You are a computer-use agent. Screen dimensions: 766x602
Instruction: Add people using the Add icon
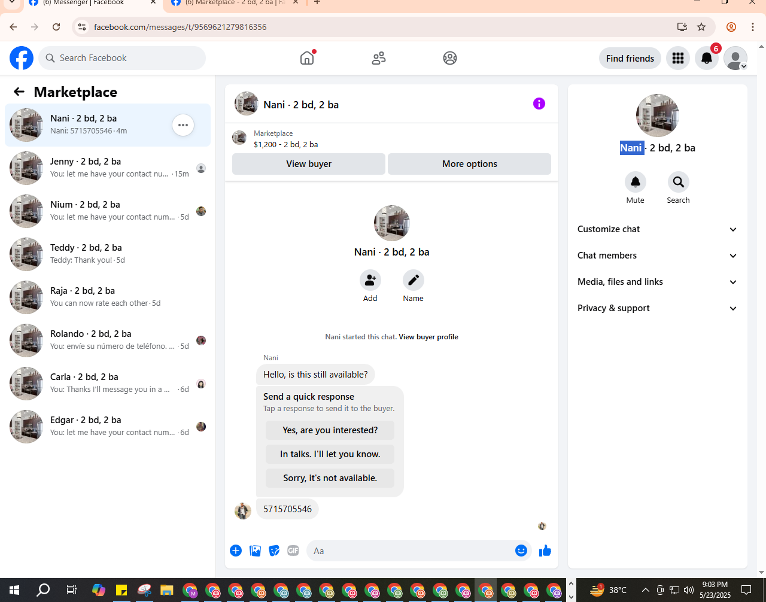tap(370, 280)
